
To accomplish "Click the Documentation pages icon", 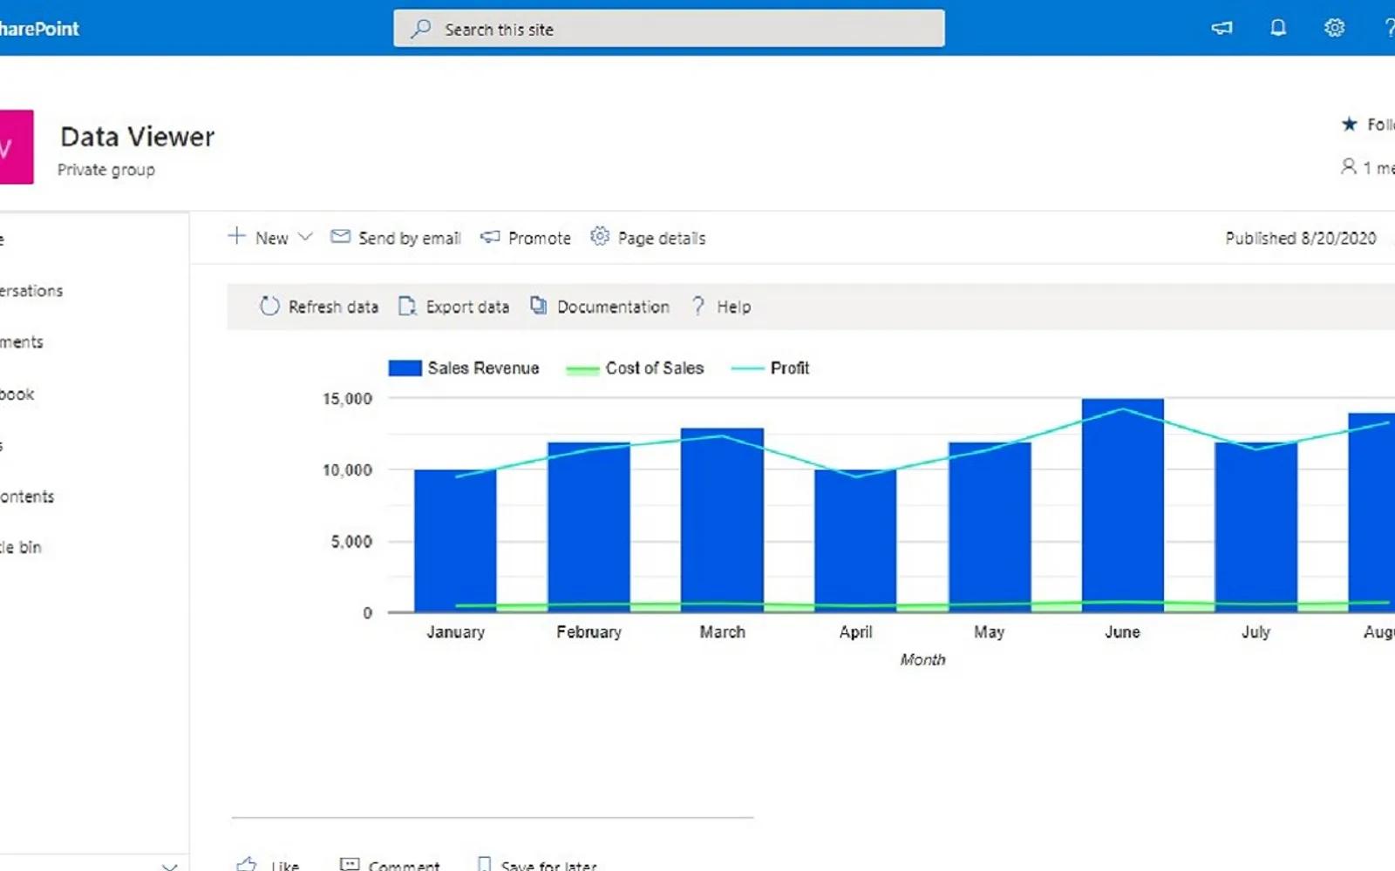I will (539, 306).
